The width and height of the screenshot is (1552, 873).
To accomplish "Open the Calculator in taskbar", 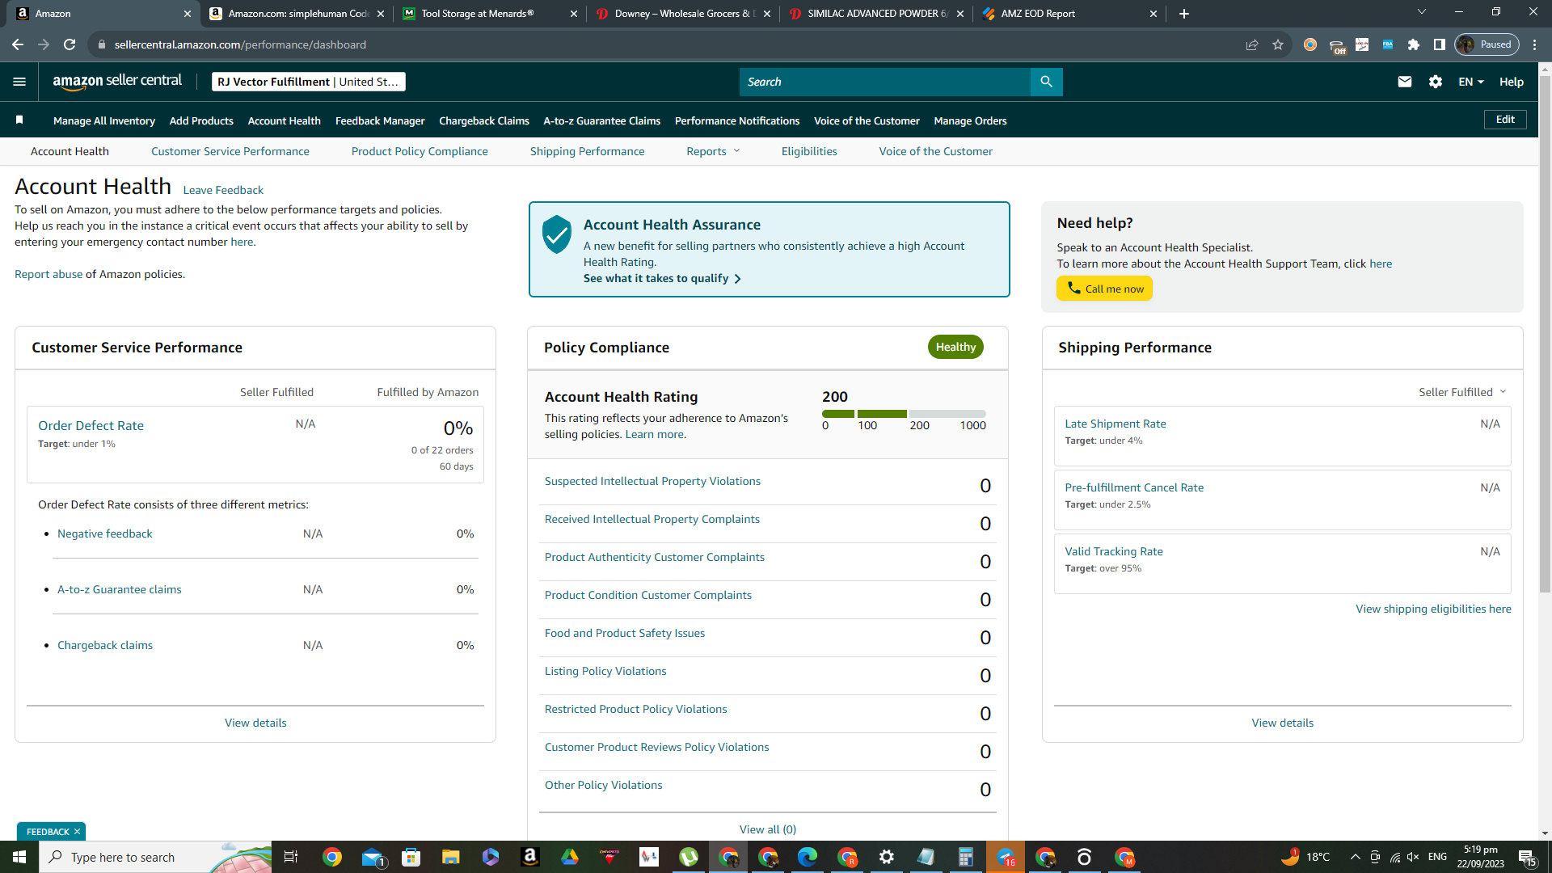I will (966, 857).
